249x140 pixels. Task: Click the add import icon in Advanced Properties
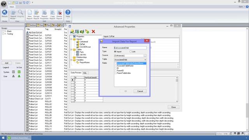[x=72, y=31]
